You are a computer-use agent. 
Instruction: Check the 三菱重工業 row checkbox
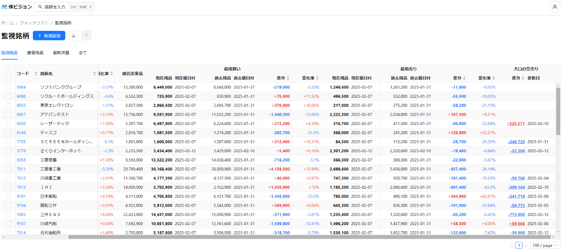(x=8, y=169)
